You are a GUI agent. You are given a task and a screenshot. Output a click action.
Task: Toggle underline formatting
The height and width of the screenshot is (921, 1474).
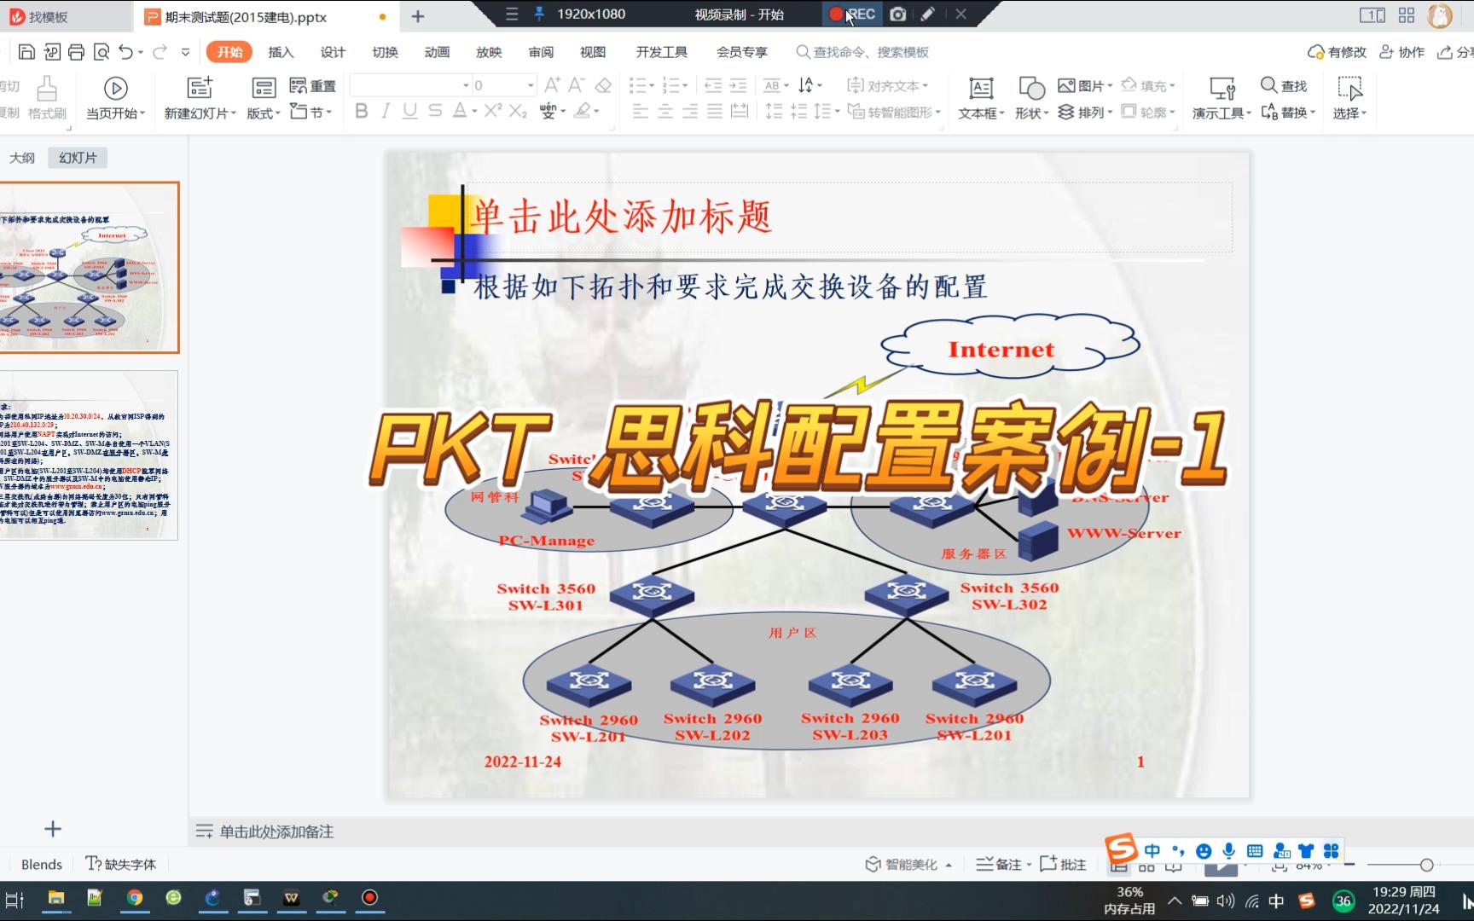[409, 111]
